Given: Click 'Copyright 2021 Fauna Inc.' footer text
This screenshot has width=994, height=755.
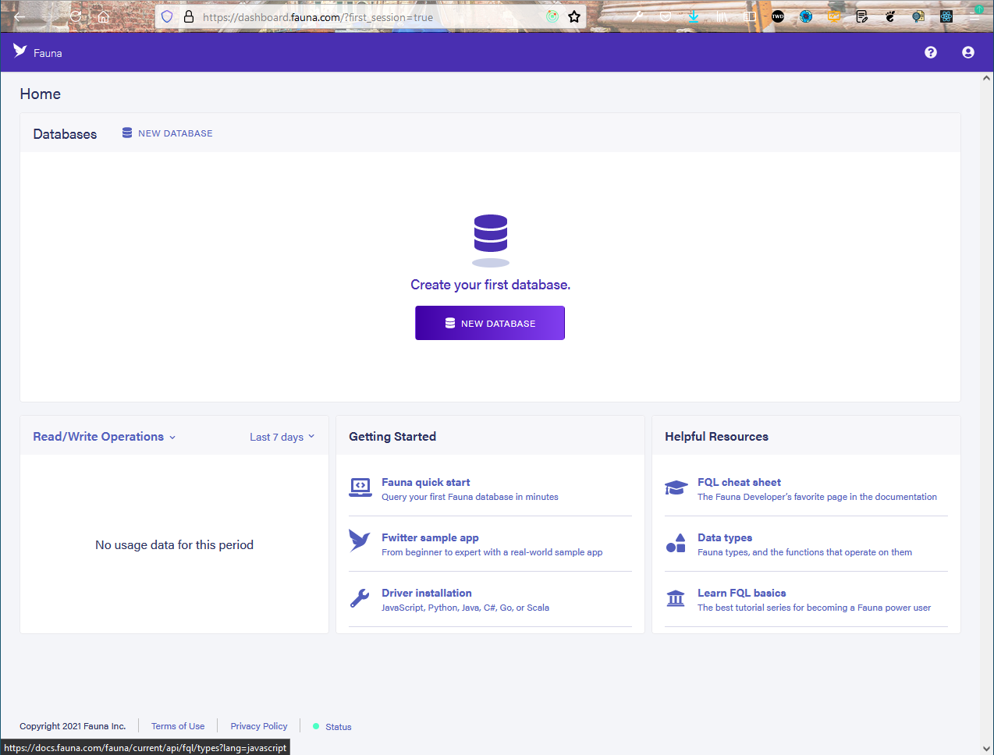Looking at the screenshot, I should pos(73,726).
